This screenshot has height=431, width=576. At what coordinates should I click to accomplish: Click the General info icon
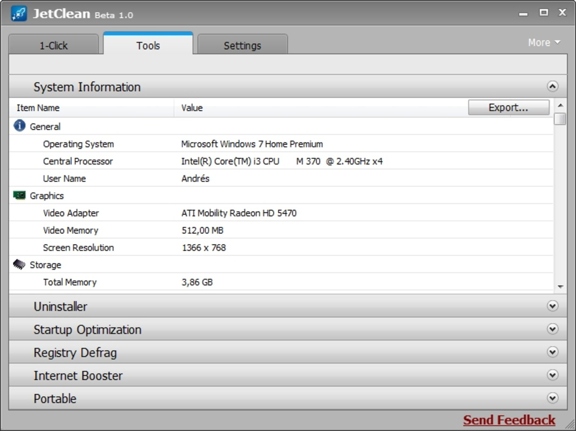(x=19, y=126)
